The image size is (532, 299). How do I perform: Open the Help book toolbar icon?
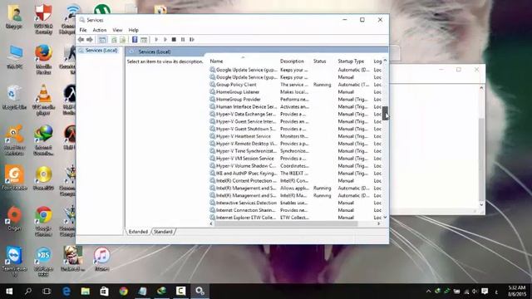pos(135,40)
